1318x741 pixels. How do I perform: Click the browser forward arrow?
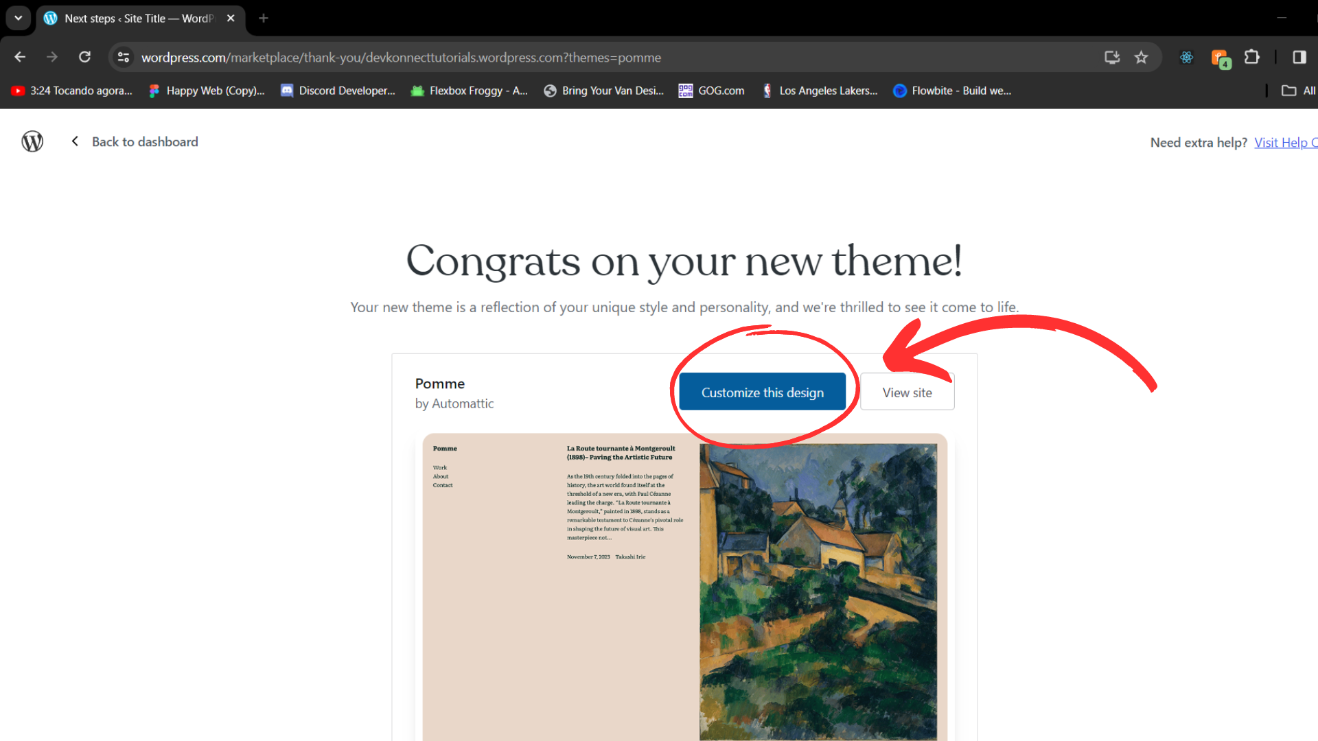[52, 57]
